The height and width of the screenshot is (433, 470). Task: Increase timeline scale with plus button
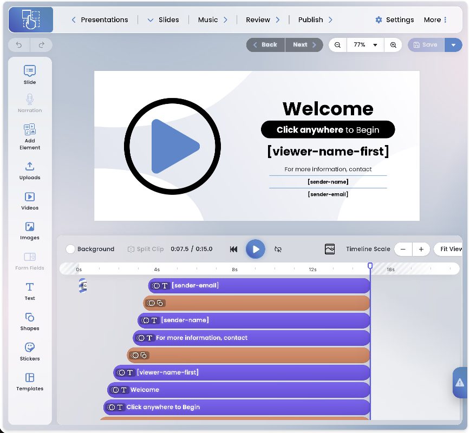(421, 249)
